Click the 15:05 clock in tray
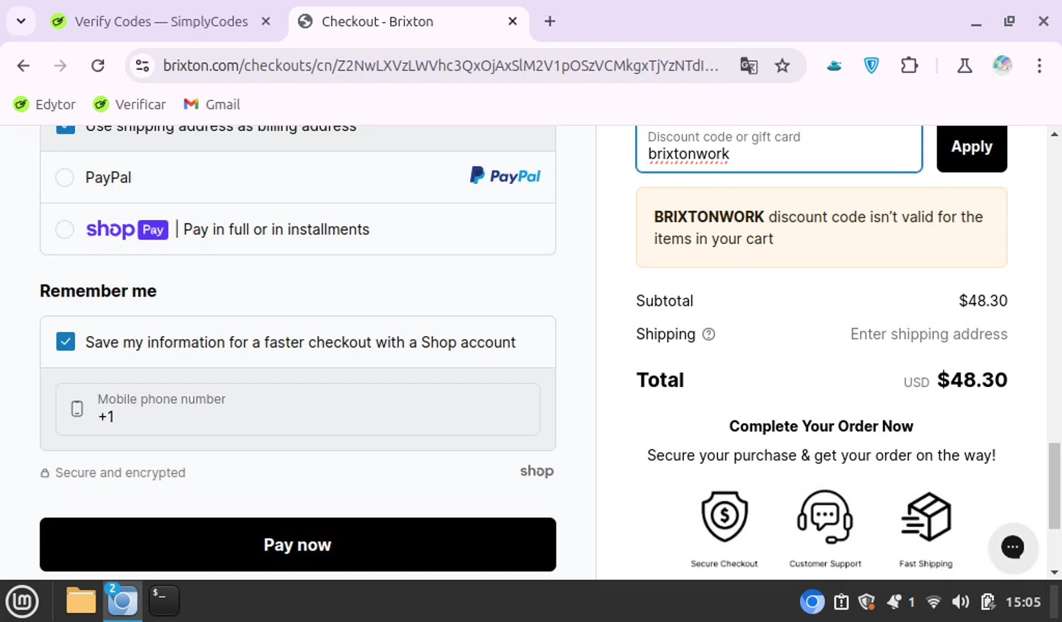 [1023, 602]
